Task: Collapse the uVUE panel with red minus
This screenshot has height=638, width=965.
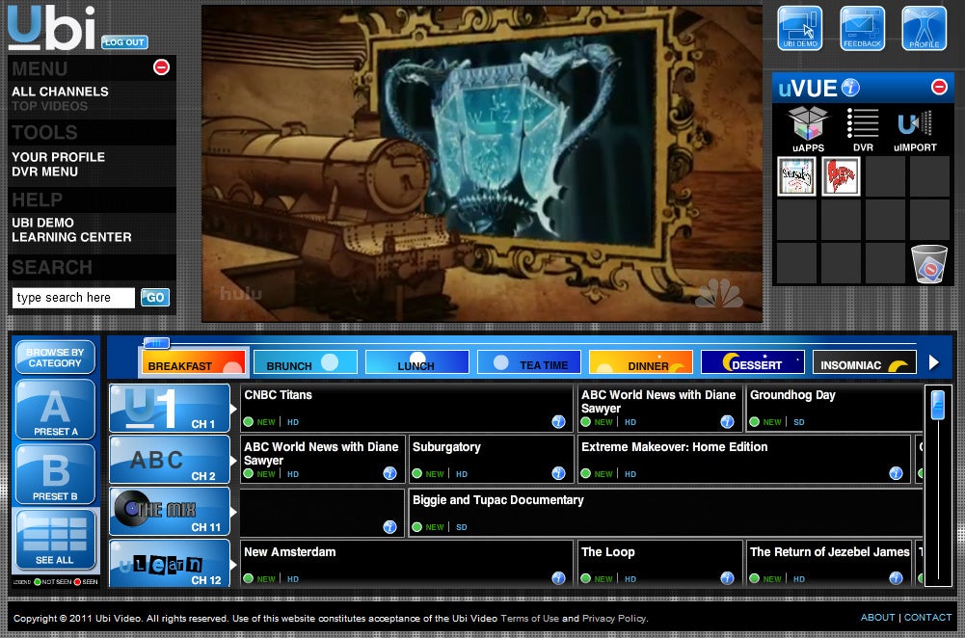Action: click(939, 87)
